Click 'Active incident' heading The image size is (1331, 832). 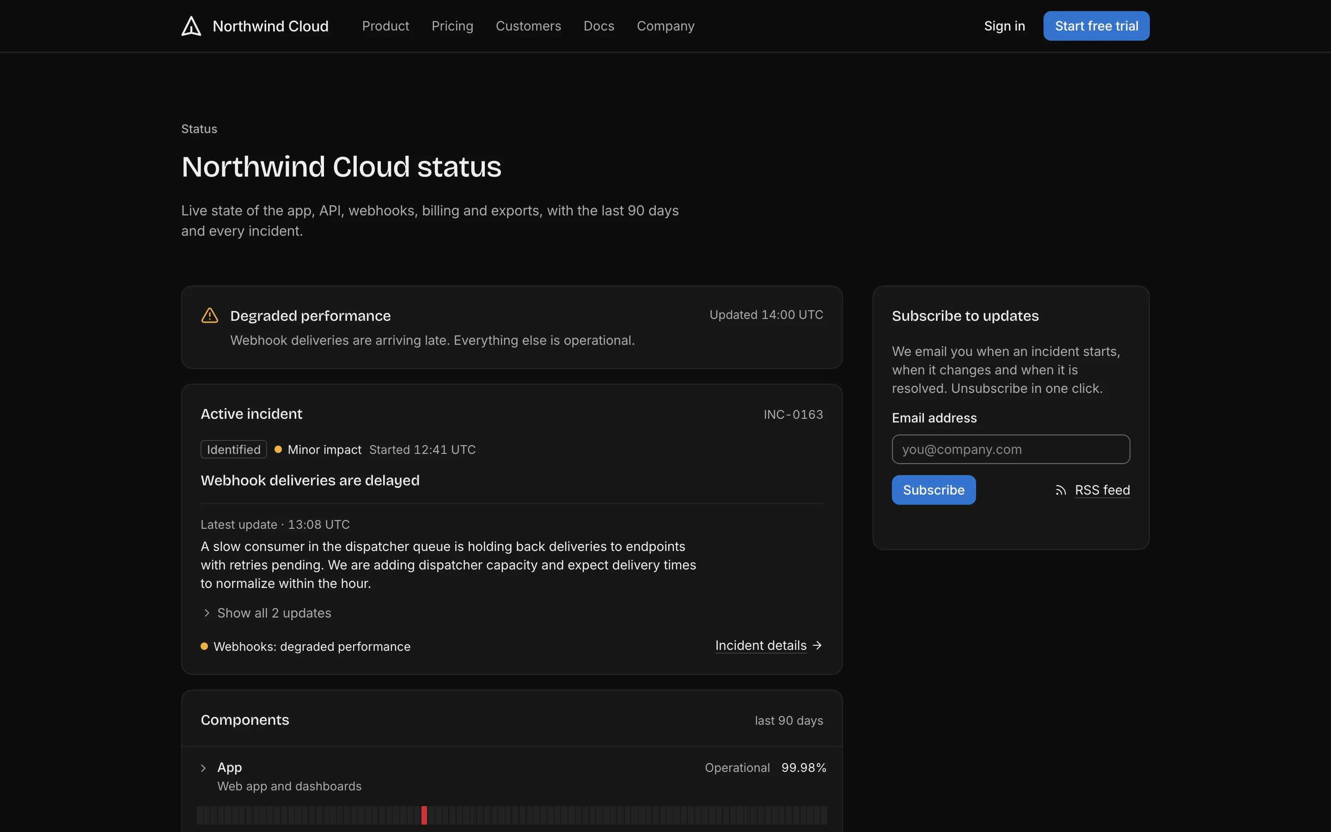point(251,414)
